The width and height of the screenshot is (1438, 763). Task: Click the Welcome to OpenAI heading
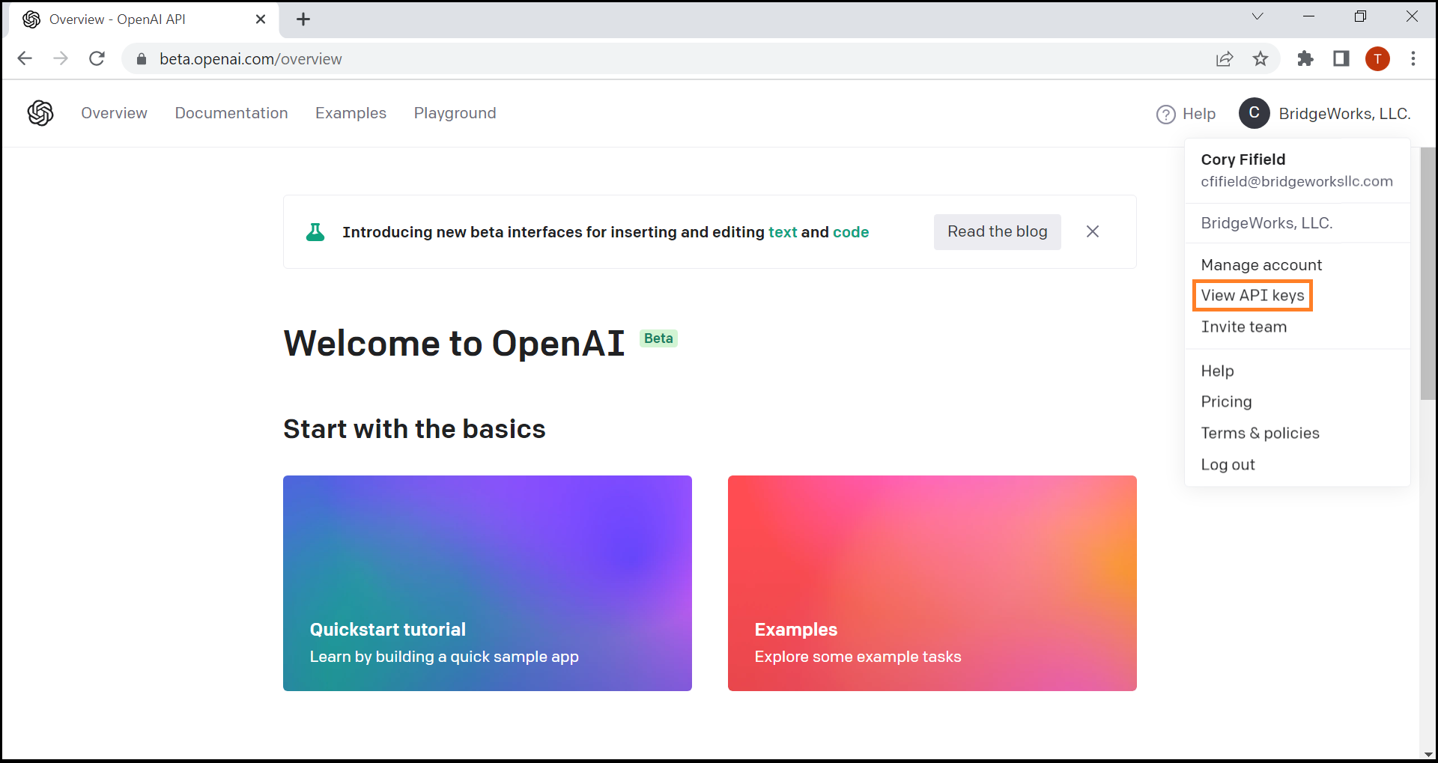[454, 344]
